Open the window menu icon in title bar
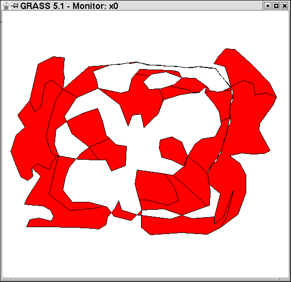Screen dimensions: 291x282 click(x=6, y=6)
